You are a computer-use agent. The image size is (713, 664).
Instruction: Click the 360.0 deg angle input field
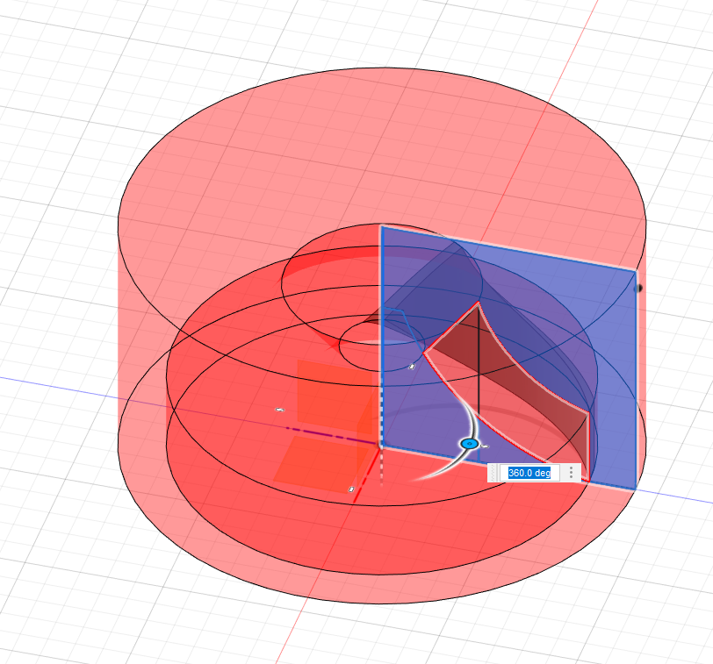(529, 473)
